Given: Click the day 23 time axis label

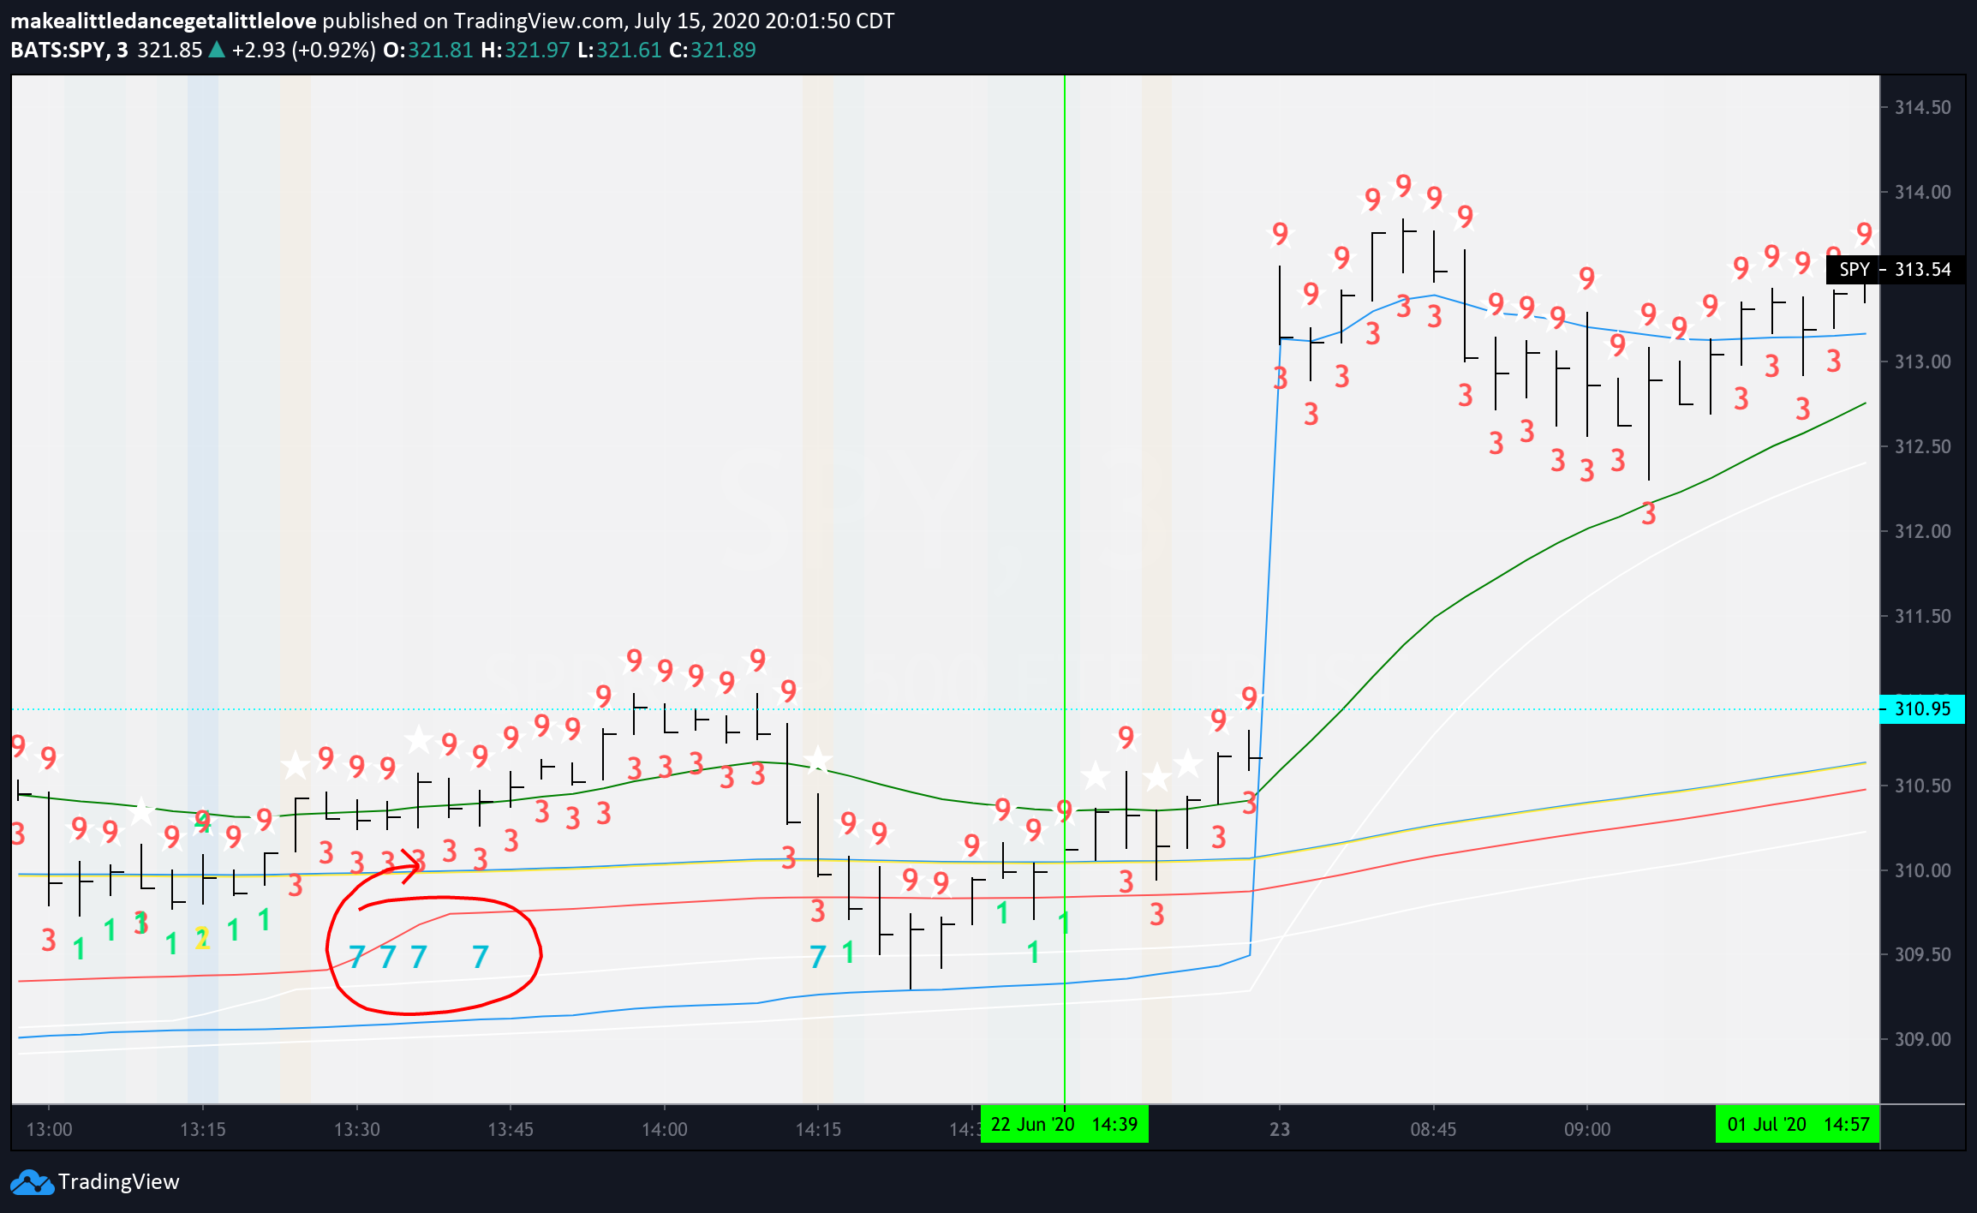Looking at the screenshot, I should [1280, 1129].
